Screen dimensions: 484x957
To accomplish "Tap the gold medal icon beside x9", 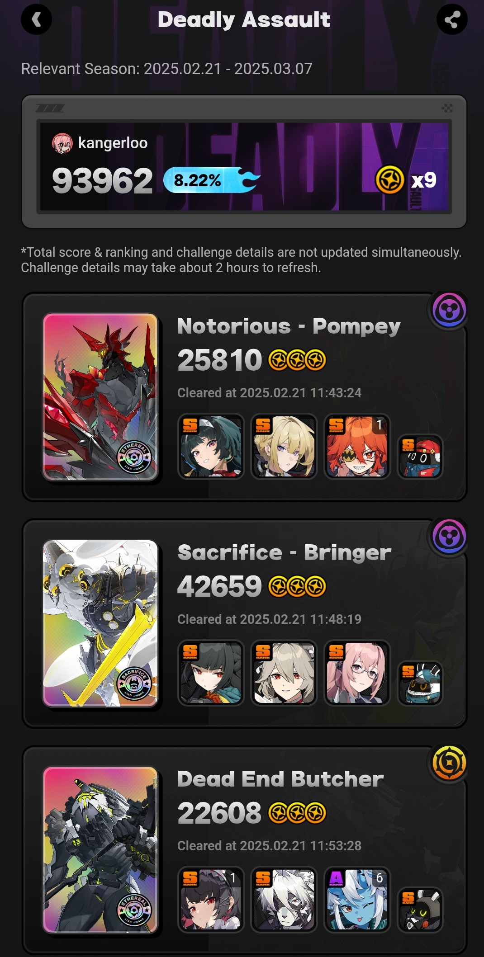I will (389, 180).
